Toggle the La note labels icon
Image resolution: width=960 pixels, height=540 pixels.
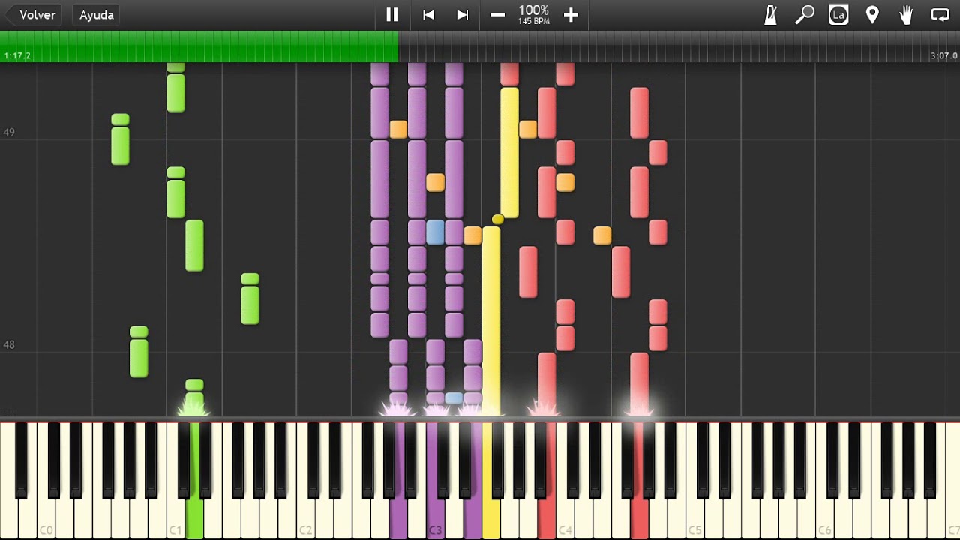click(x=838, y=15)
